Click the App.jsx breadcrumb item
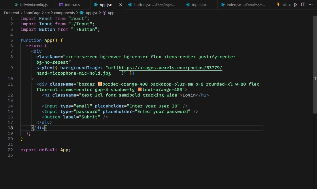This screenshot has width=317, height=189. [x=91, y=13]
